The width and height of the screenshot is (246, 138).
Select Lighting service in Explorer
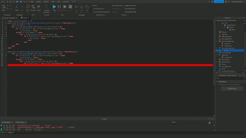pyautogui.click(x=224, y=34)
